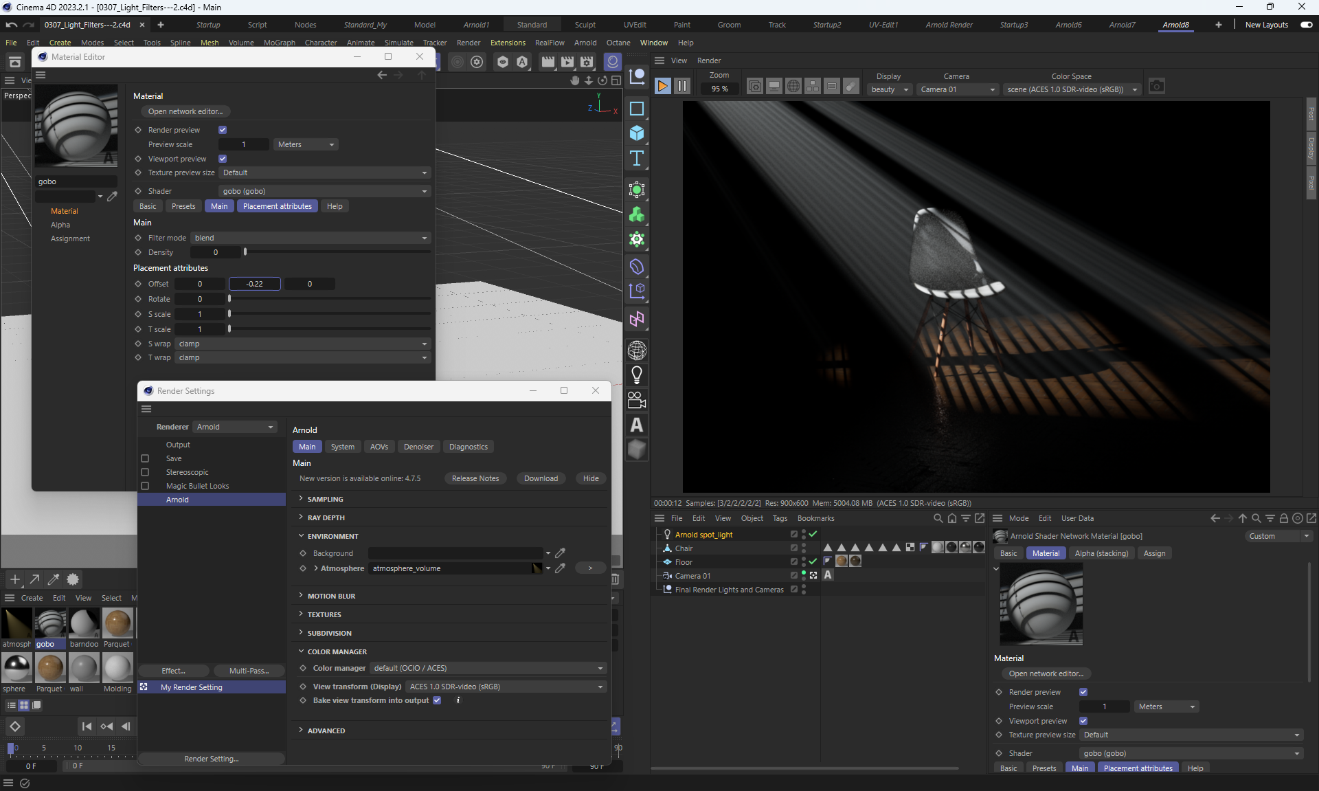
Task: Open the Renderer Arnold dropdown
Action: coord(235,427)
